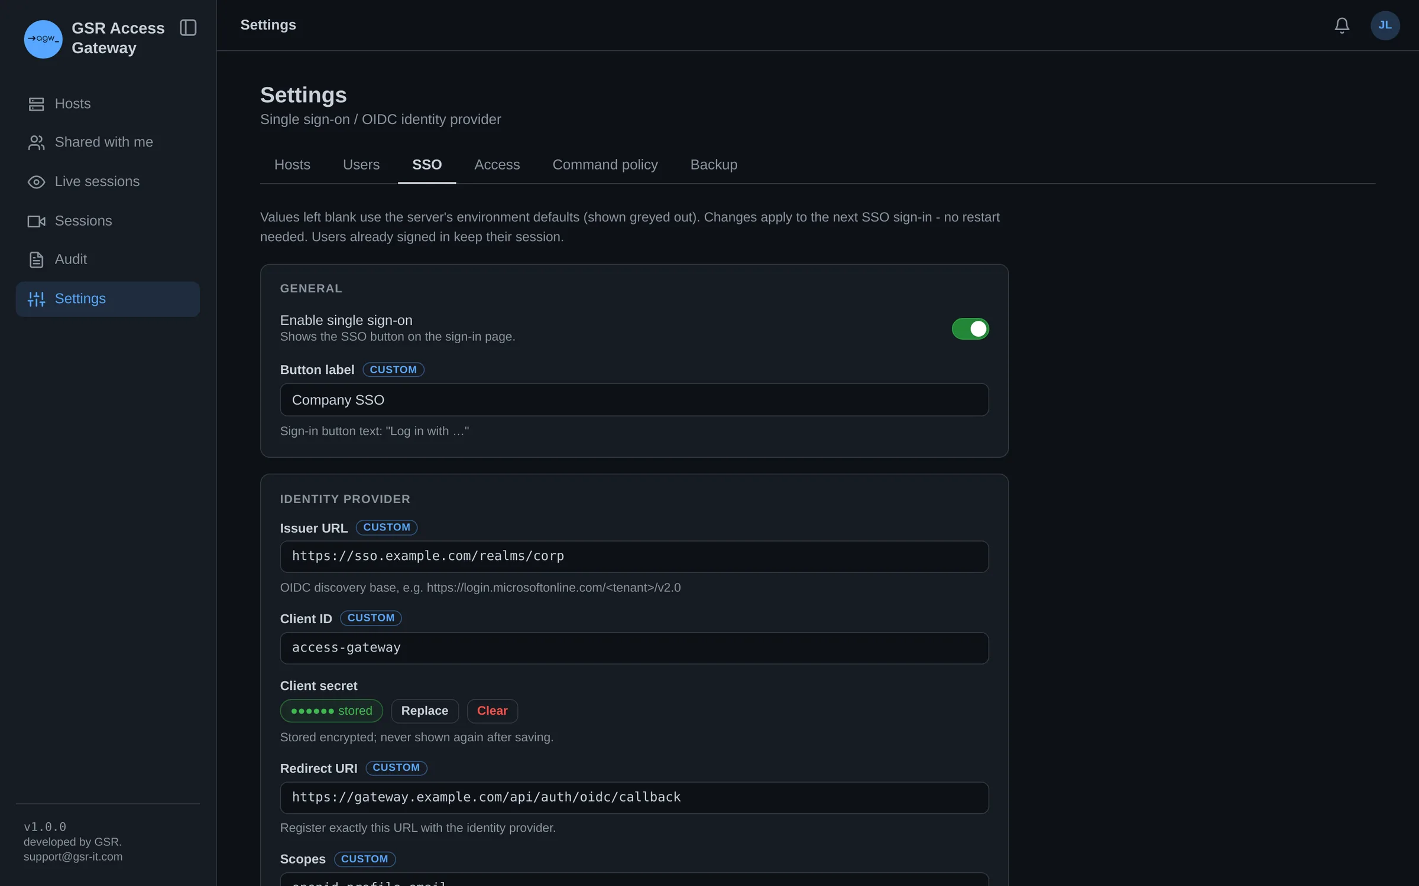Click into the Client ID field
The height and width of the screenshot is (886, 1419).
tap(634, 648)
